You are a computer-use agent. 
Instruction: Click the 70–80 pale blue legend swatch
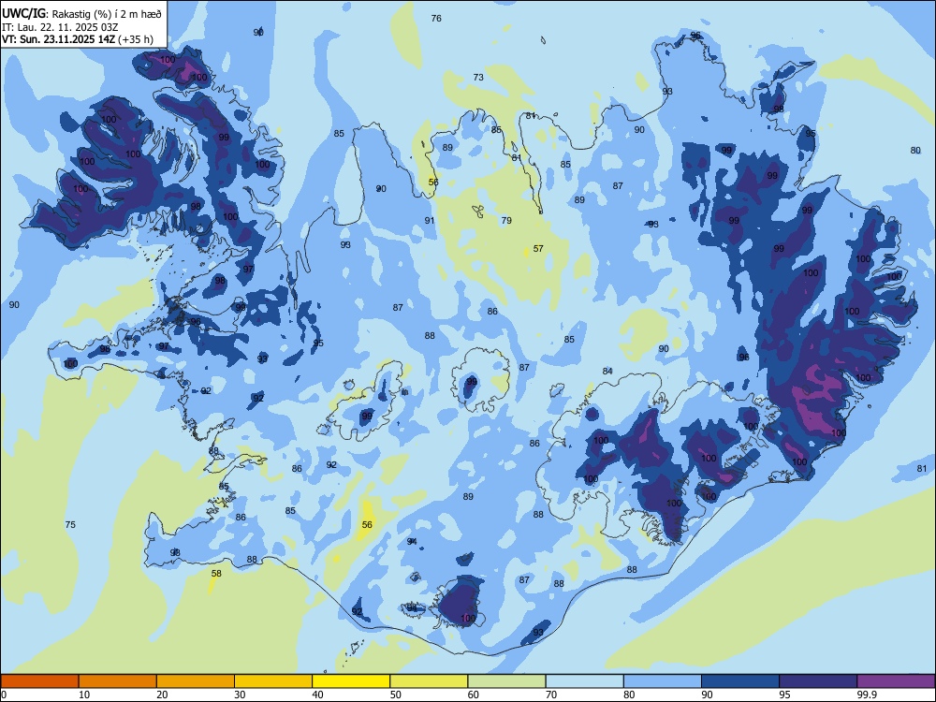(x=585, y=681)
